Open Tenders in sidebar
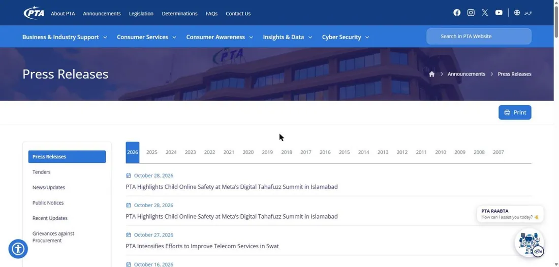 tap(41, 172)
